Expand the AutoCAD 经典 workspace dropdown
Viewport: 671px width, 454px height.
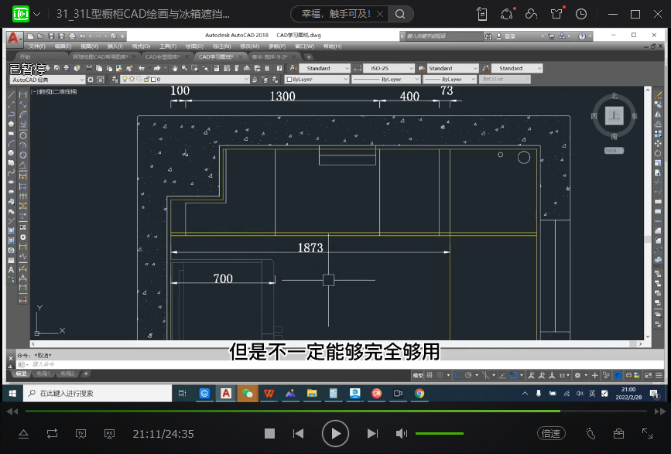81,80
